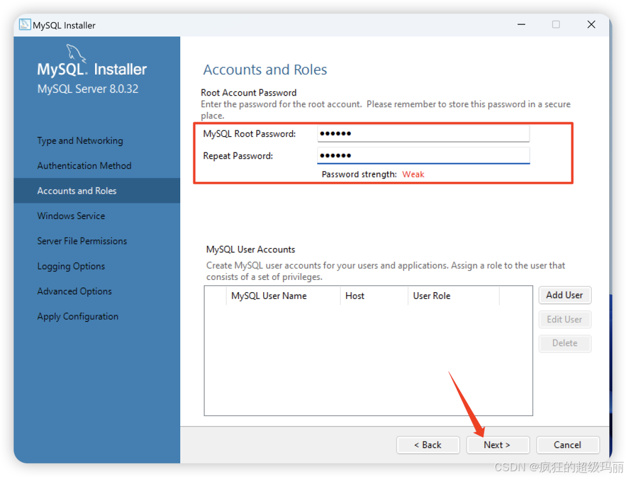Select Server File Permissions in the sidebar
The width and height of the screenshot is (626, 477).
(82, 241)
